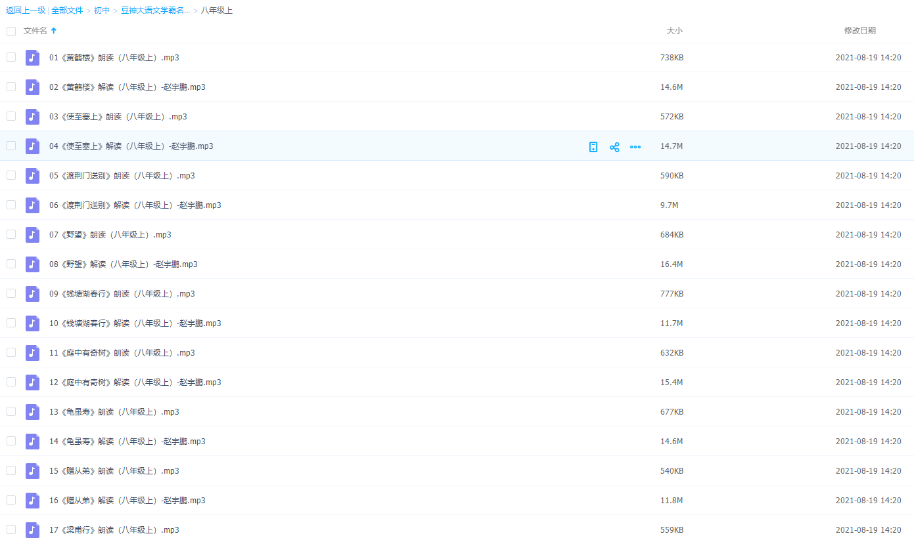Click music icon of 07《野望》朗读 file
Viewport: 914px width, 538px height.
32,235
